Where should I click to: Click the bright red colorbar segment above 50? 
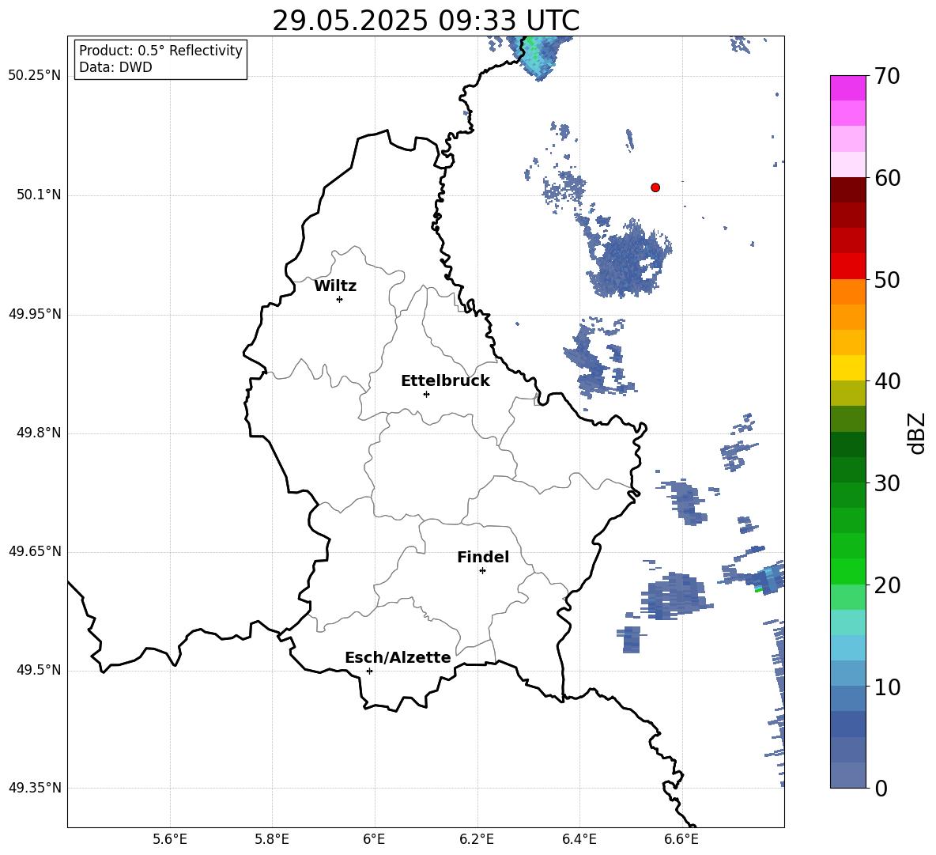coord(847,267)
